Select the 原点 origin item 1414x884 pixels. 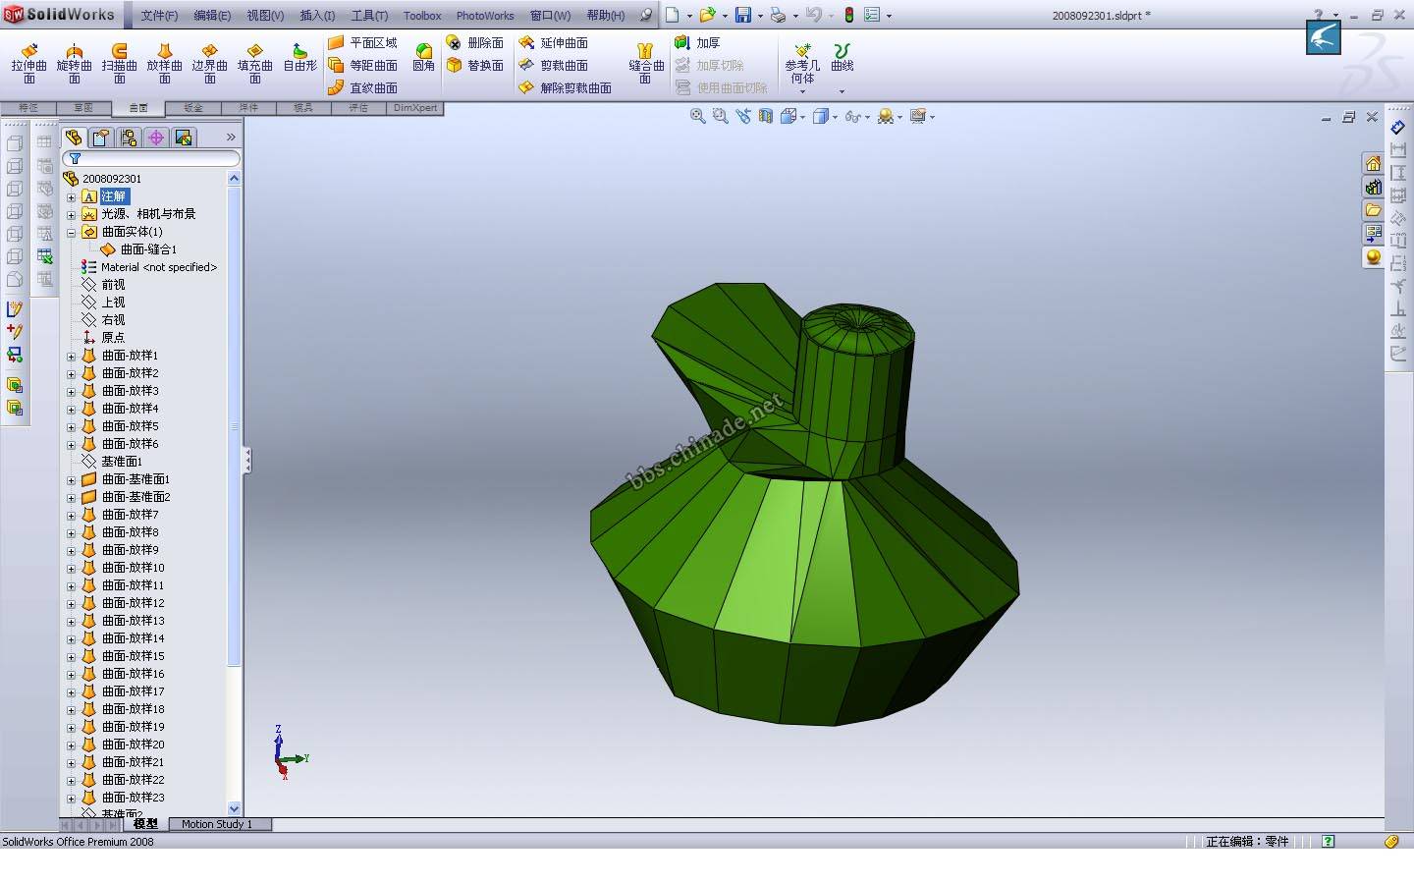click(x=103, y=338)
